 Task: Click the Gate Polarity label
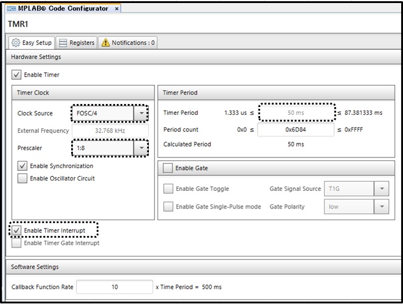(287, 207)
